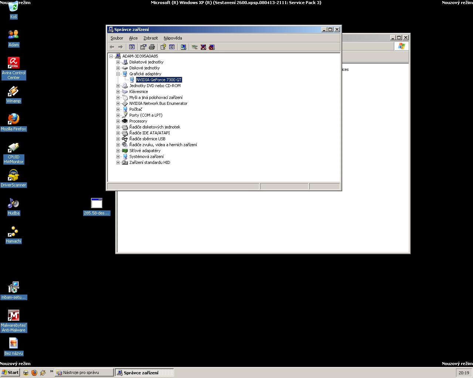Expand Řadiče disketových jednotek node

[x=118, y=127]
